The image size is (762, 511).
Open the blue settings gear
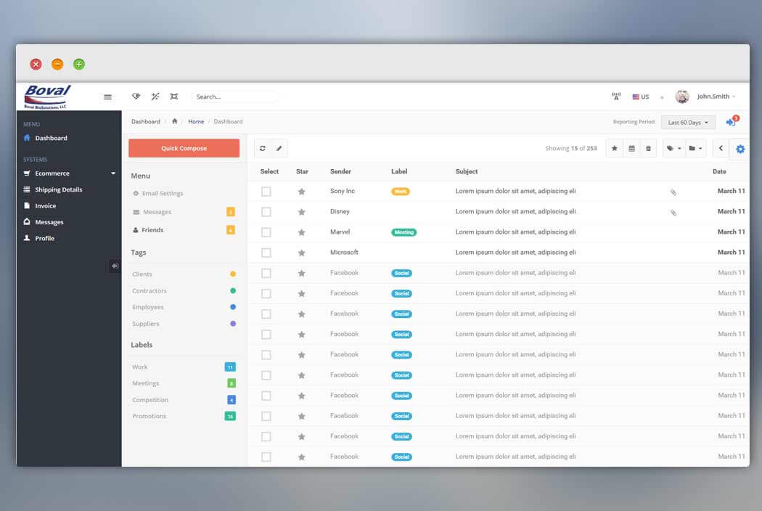[x=740, y=150]
